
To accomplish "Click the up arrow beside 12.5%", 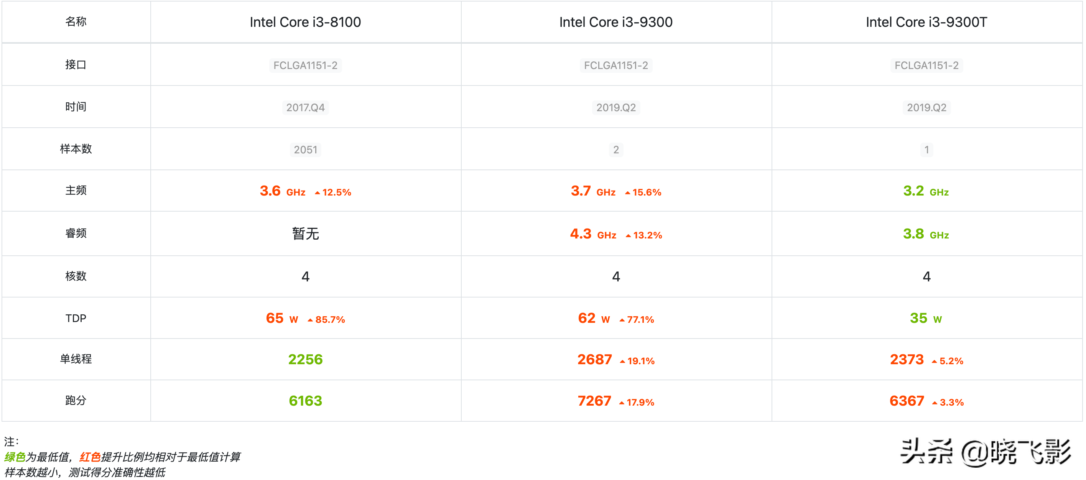I will click(x=317, y=193).
